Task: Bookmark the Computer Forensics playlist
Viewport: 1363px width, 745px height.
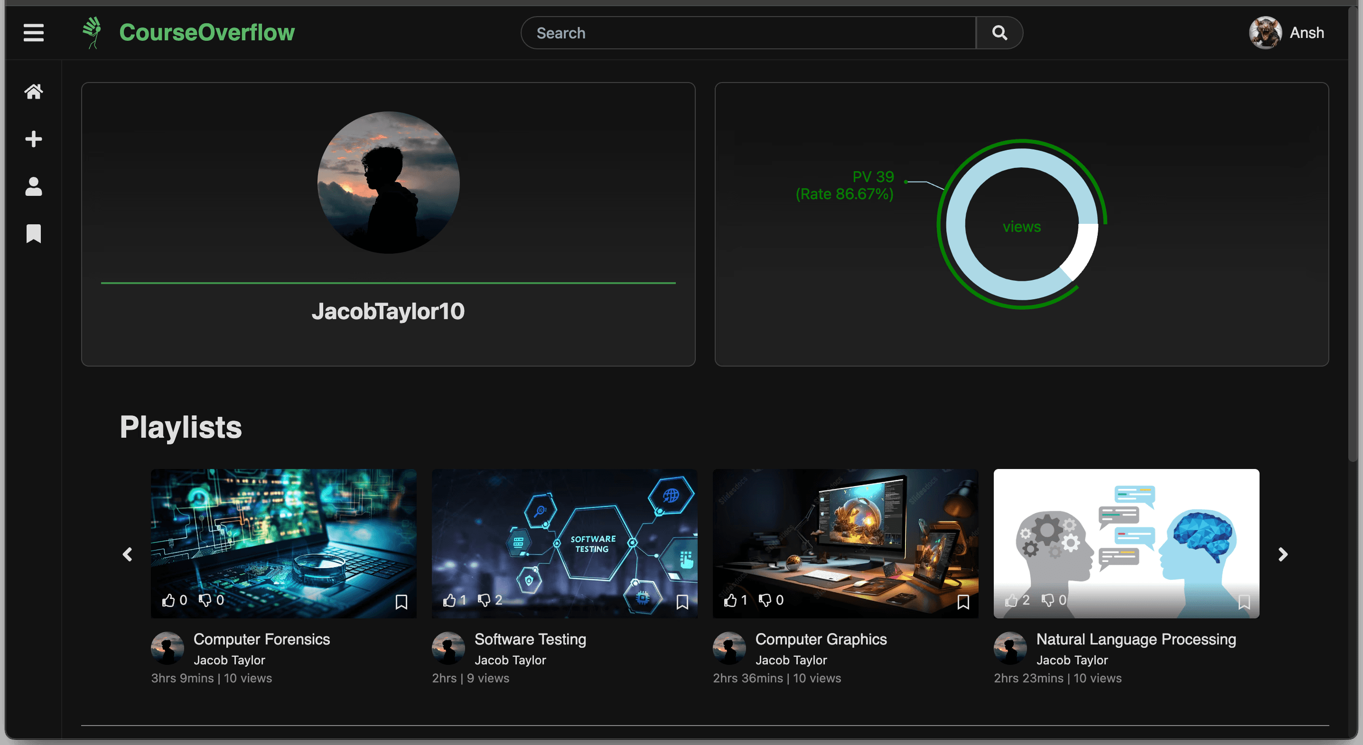Action: point(401,602)
